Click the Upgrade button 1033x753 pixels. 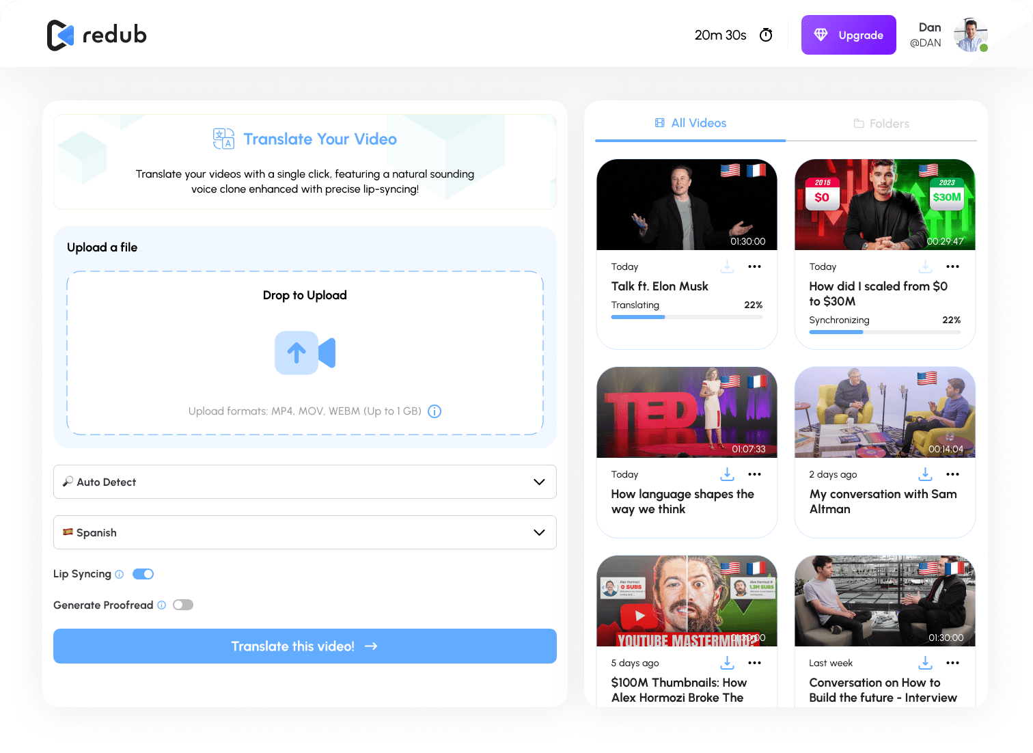[x=849, y=35]
